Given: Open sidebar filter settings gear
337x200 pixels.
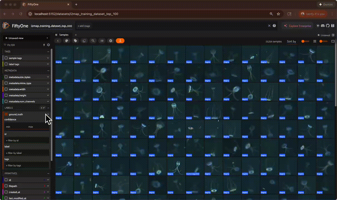Looking at the screenshot, I should click(x=49, y=45).
